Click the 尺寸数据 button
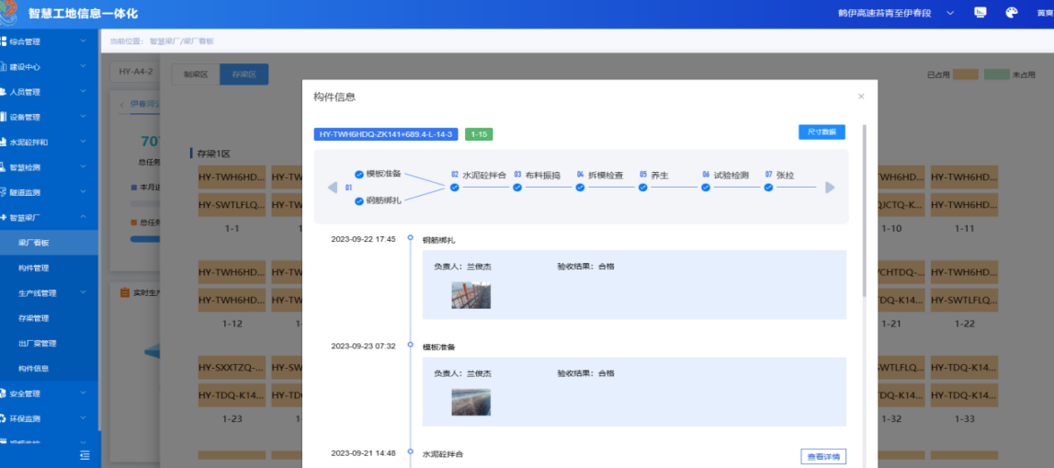This screenshot has width=1054, height=468. coord(821,132)
